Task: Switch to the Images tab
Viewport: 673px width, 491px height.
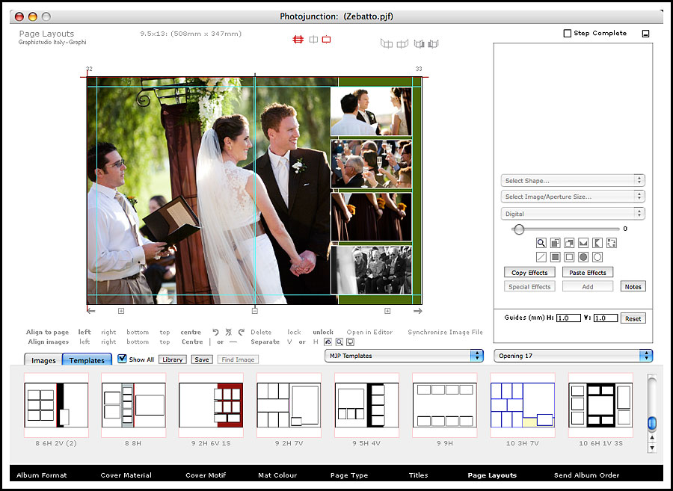Action: (43, 360)
